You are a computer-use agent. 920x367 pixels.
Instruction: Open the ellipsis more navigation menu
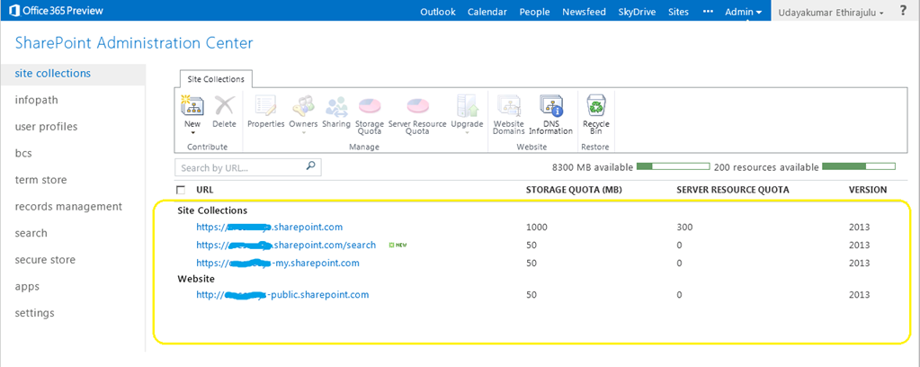[708, 11]
